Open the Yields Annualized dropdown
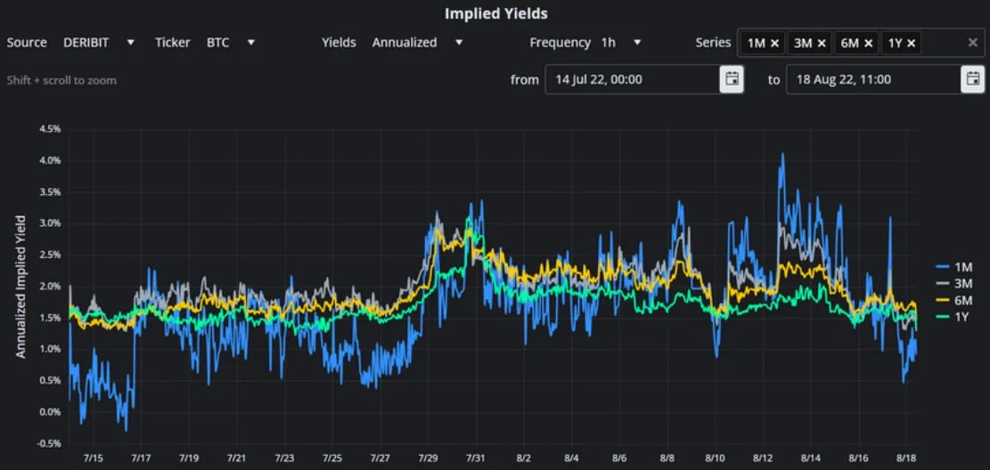 [417, 43]
